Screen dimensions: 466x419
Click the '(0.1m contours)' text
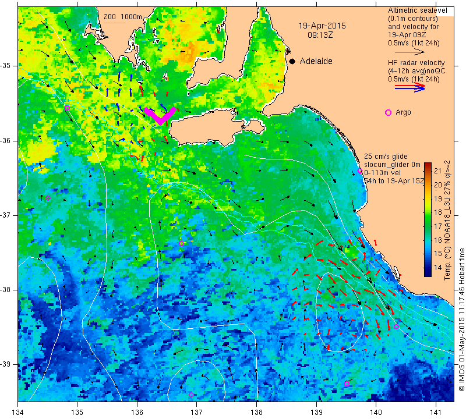413,19
